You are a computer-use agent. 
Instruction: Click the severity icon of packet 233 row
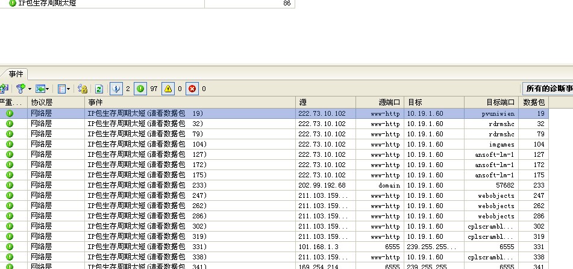point(10,185)
